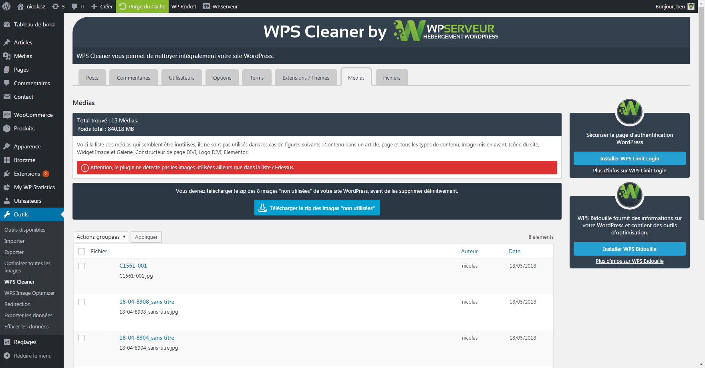Toggle the select-all Fichier header checkbox
Viewport: 705px width, 368px height.
point(81,251)
